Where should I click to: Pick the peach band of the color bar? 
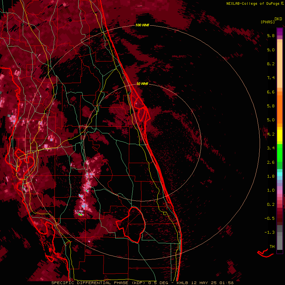(x=280, y=65)
